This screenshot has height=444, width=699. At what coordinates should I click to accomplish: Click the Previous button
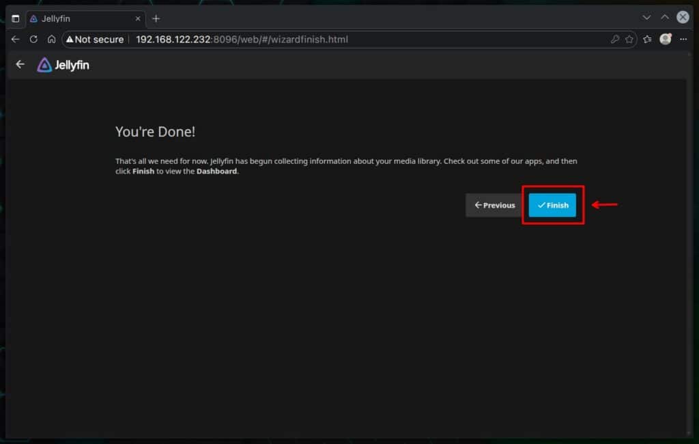pos(495,205)
